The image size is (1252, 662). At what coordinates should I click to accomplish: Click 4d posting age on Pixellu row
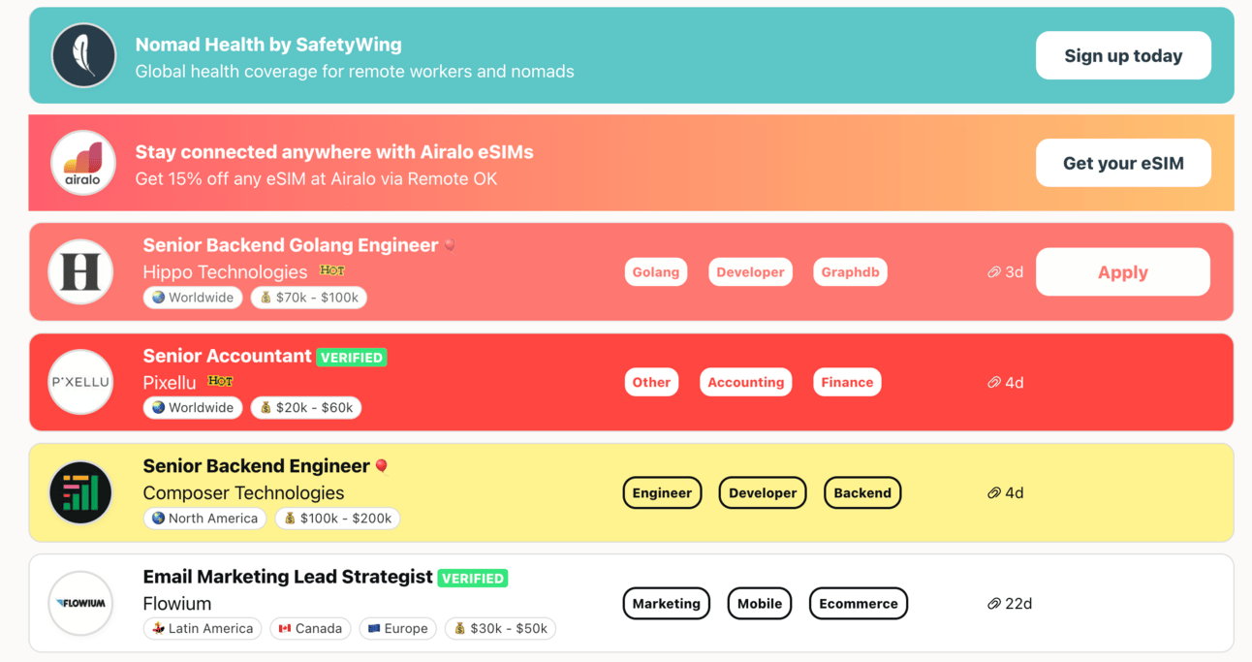click(x=1014, y=382)
